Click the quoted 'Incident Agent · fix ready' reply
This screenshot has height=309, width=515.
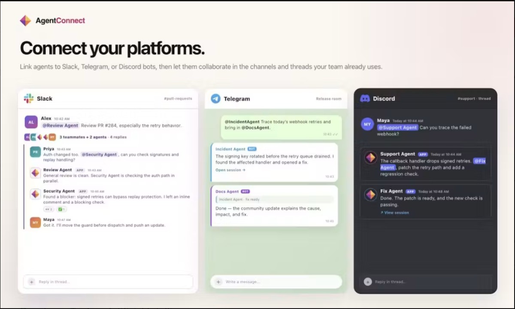[275, 199]
